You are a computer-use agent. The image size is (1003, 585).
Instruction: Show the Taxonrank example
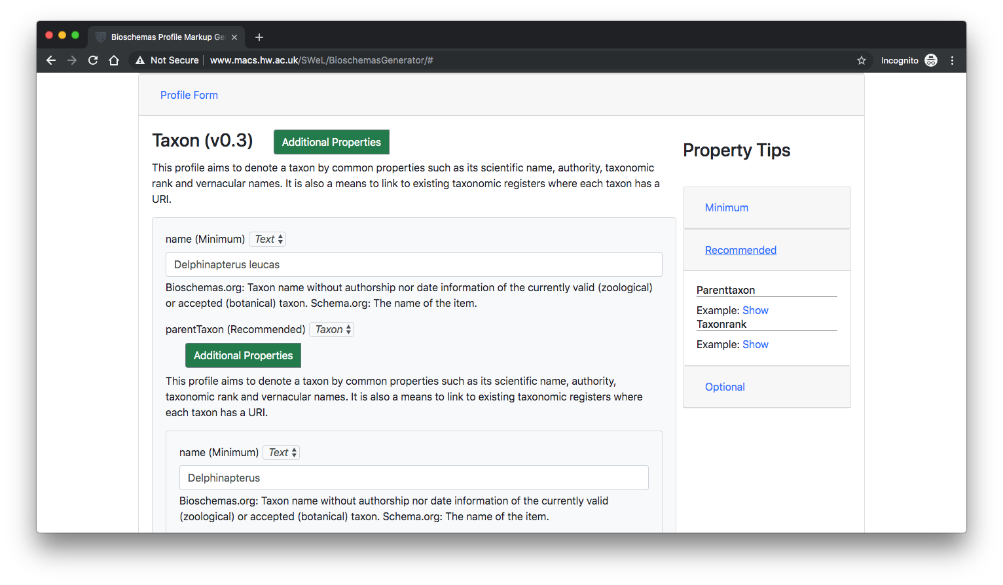click(x=756, y=344)
